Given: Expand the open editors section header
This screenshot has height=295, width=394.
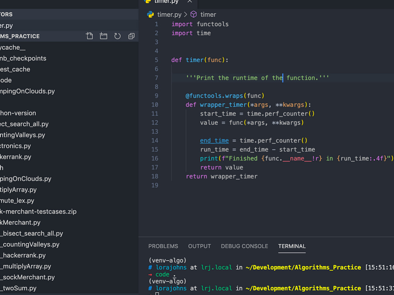Looking at the screenshot, I should [x=69, y=14].
